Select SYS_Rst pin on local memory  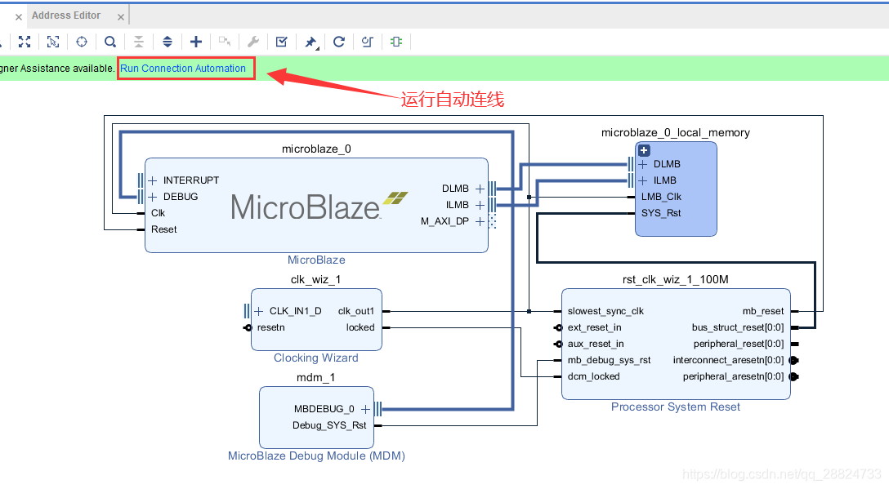pyautogui.click(x=661, y=213)
